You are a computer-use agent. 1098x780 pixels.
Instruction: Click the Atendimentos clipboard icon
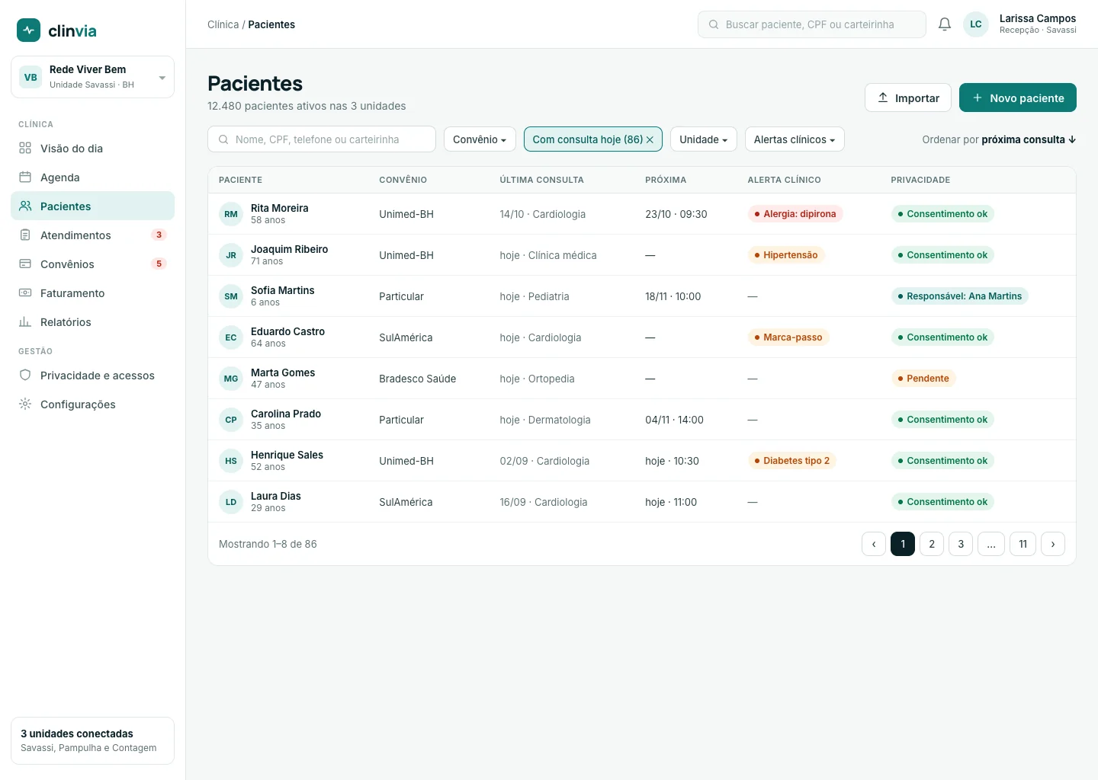click(25, 235)
